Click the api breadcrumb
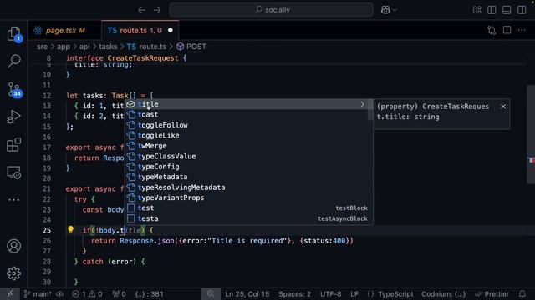 pos(84,47)
